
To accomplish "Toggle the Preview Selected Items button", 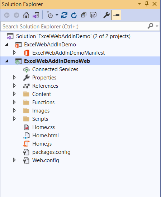I will coord(116,15).
